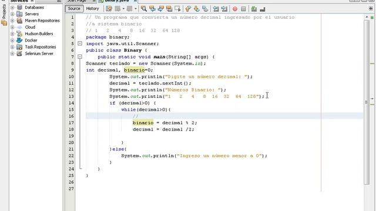Viewport: 376px width, 211px height.
Task: Place cursor on empty line 19
Action: pos(224,136)
